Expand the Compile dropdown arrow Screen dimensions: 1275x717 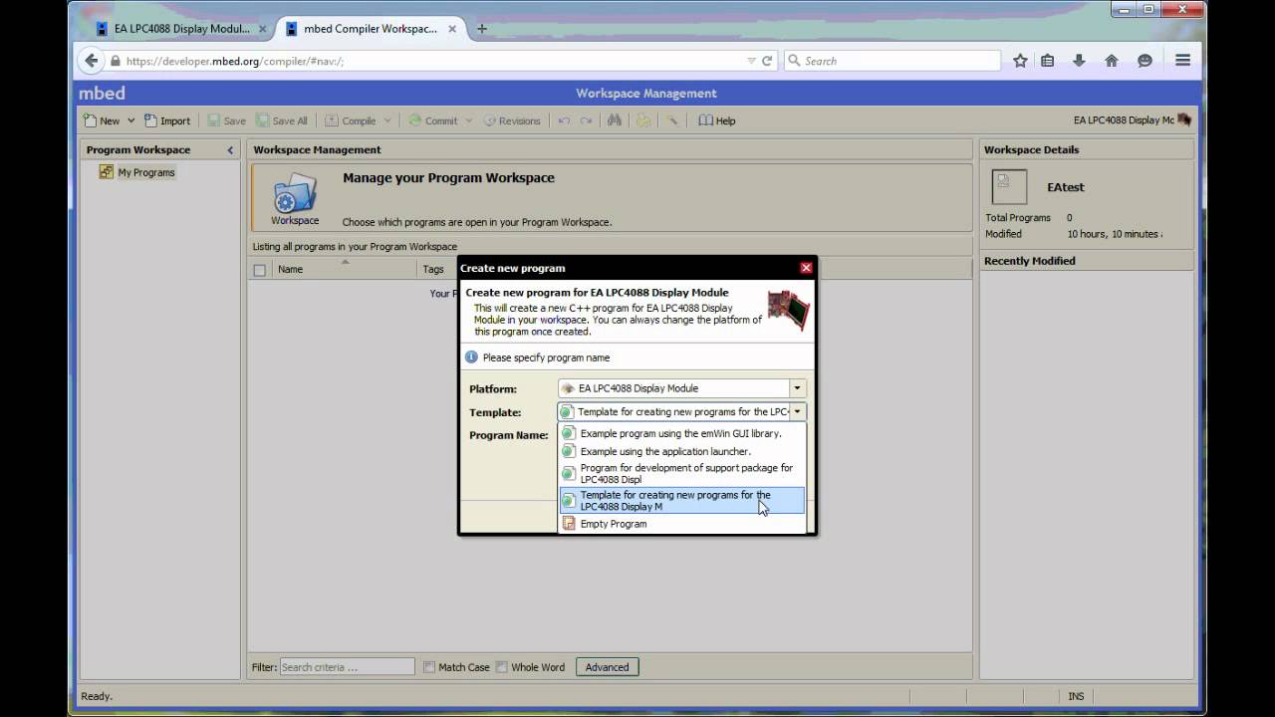click(x=386, y=120)
